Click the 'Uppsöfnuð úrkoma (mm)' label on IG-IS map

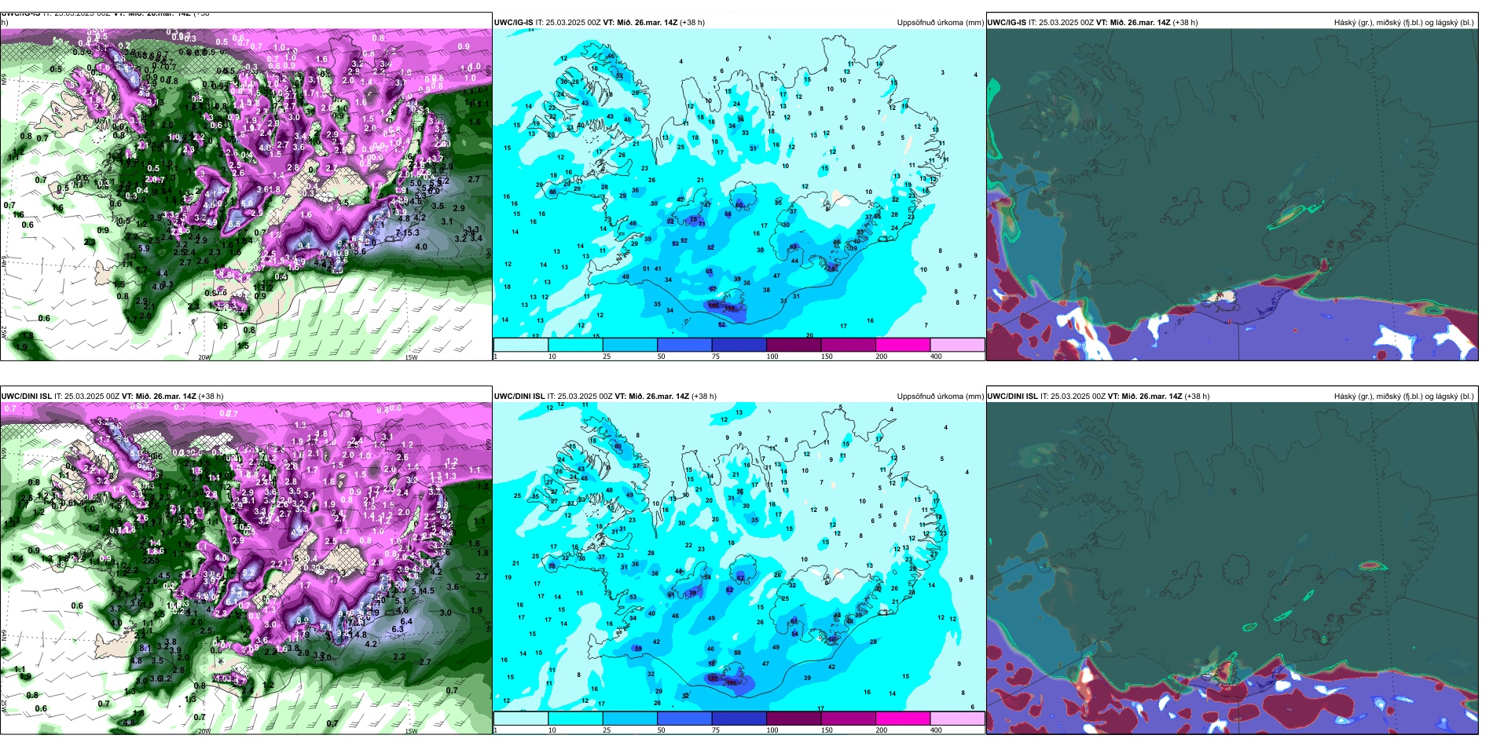tap(940, 23)
